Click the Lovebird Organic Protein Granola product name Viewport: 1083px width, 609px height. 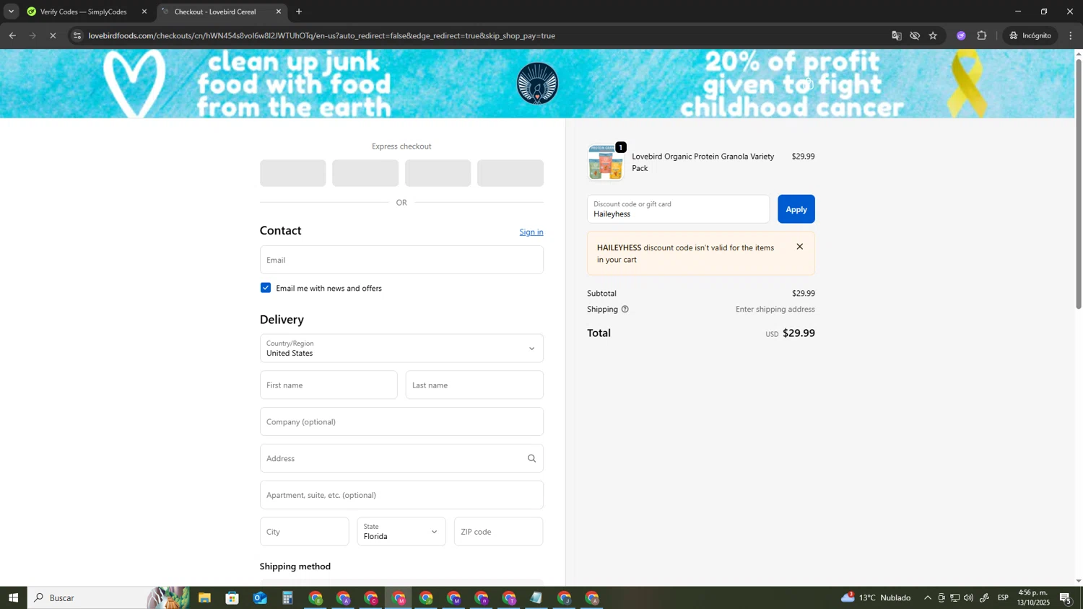[x=703, y=162]
